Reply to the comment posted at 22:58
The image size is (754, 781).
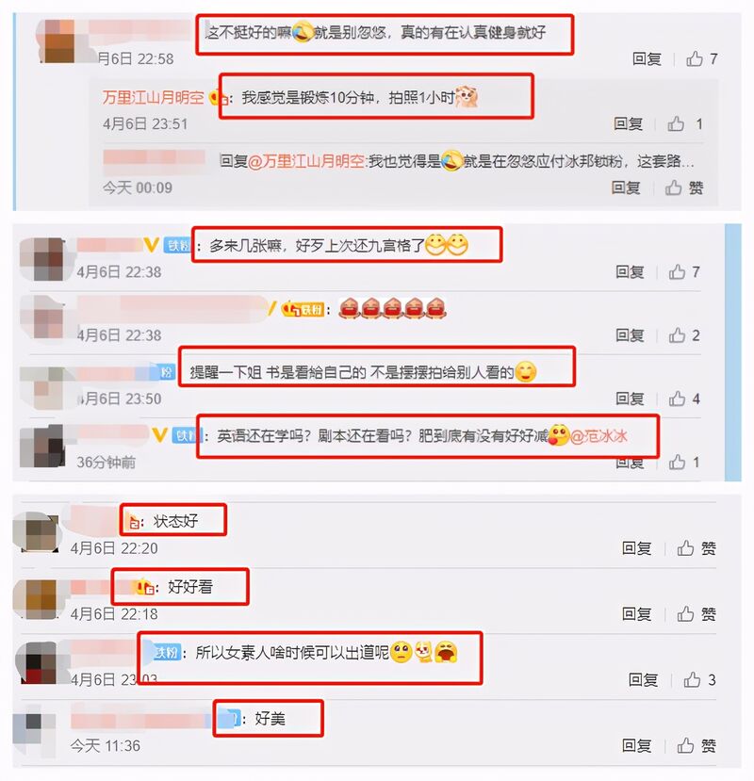pos(647,58)
